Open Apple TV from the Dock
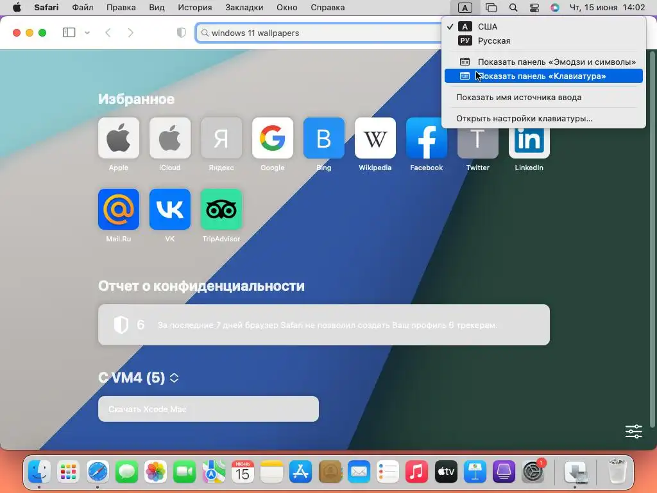Image resolution: width=657 pixels, height=493 pixels. 446,472
